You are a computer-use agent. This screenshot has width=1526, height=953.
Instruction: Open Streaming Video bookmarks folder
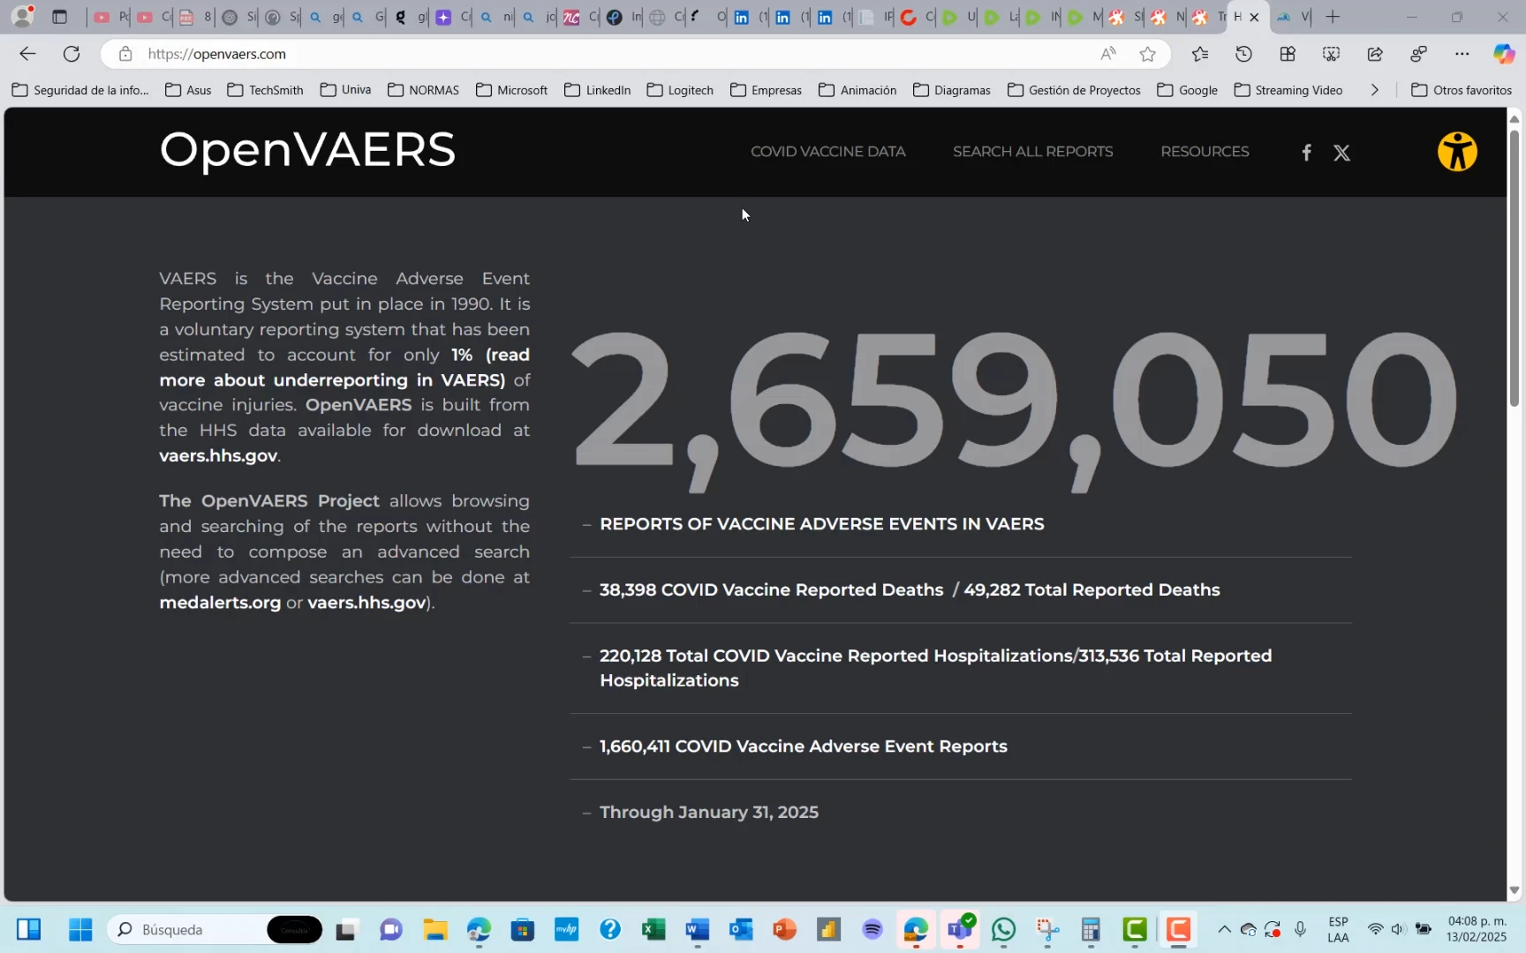click(x=1288, y=90)
